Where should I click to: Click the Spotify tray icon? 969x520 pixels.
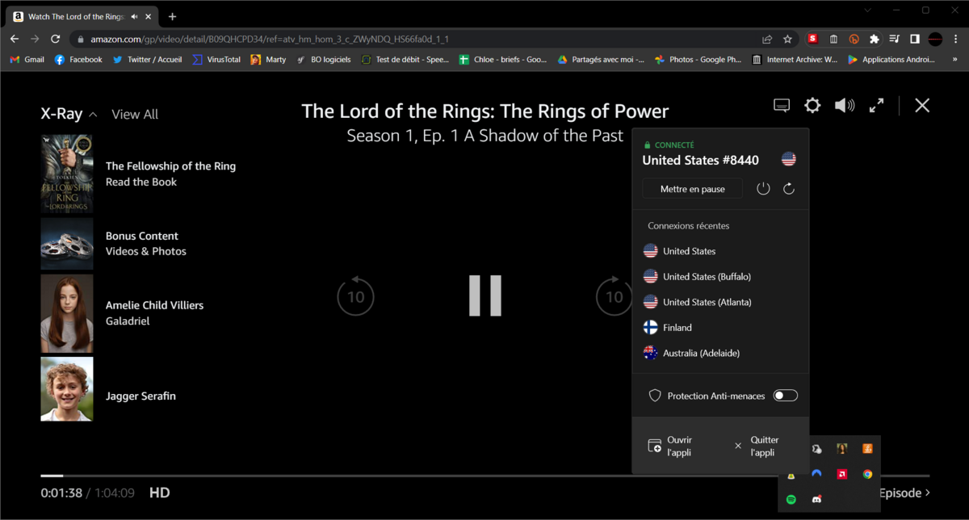(791, 500)
